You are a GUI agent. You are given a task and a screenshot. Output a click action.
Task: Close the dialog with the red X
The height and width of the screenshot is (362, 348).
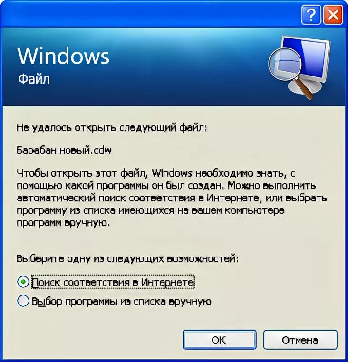pos(333,15)
